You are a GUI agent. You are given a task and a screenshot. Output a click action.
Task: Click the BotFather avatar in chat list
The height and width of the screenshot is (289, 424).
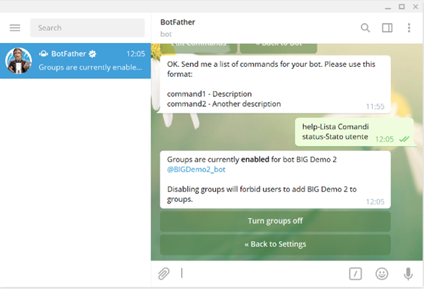click(x=19, y=61)
